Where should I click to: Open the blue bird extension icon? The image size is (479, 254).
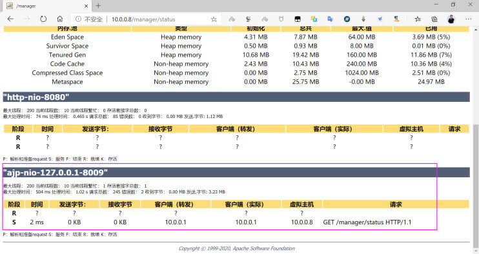[380, 19]
